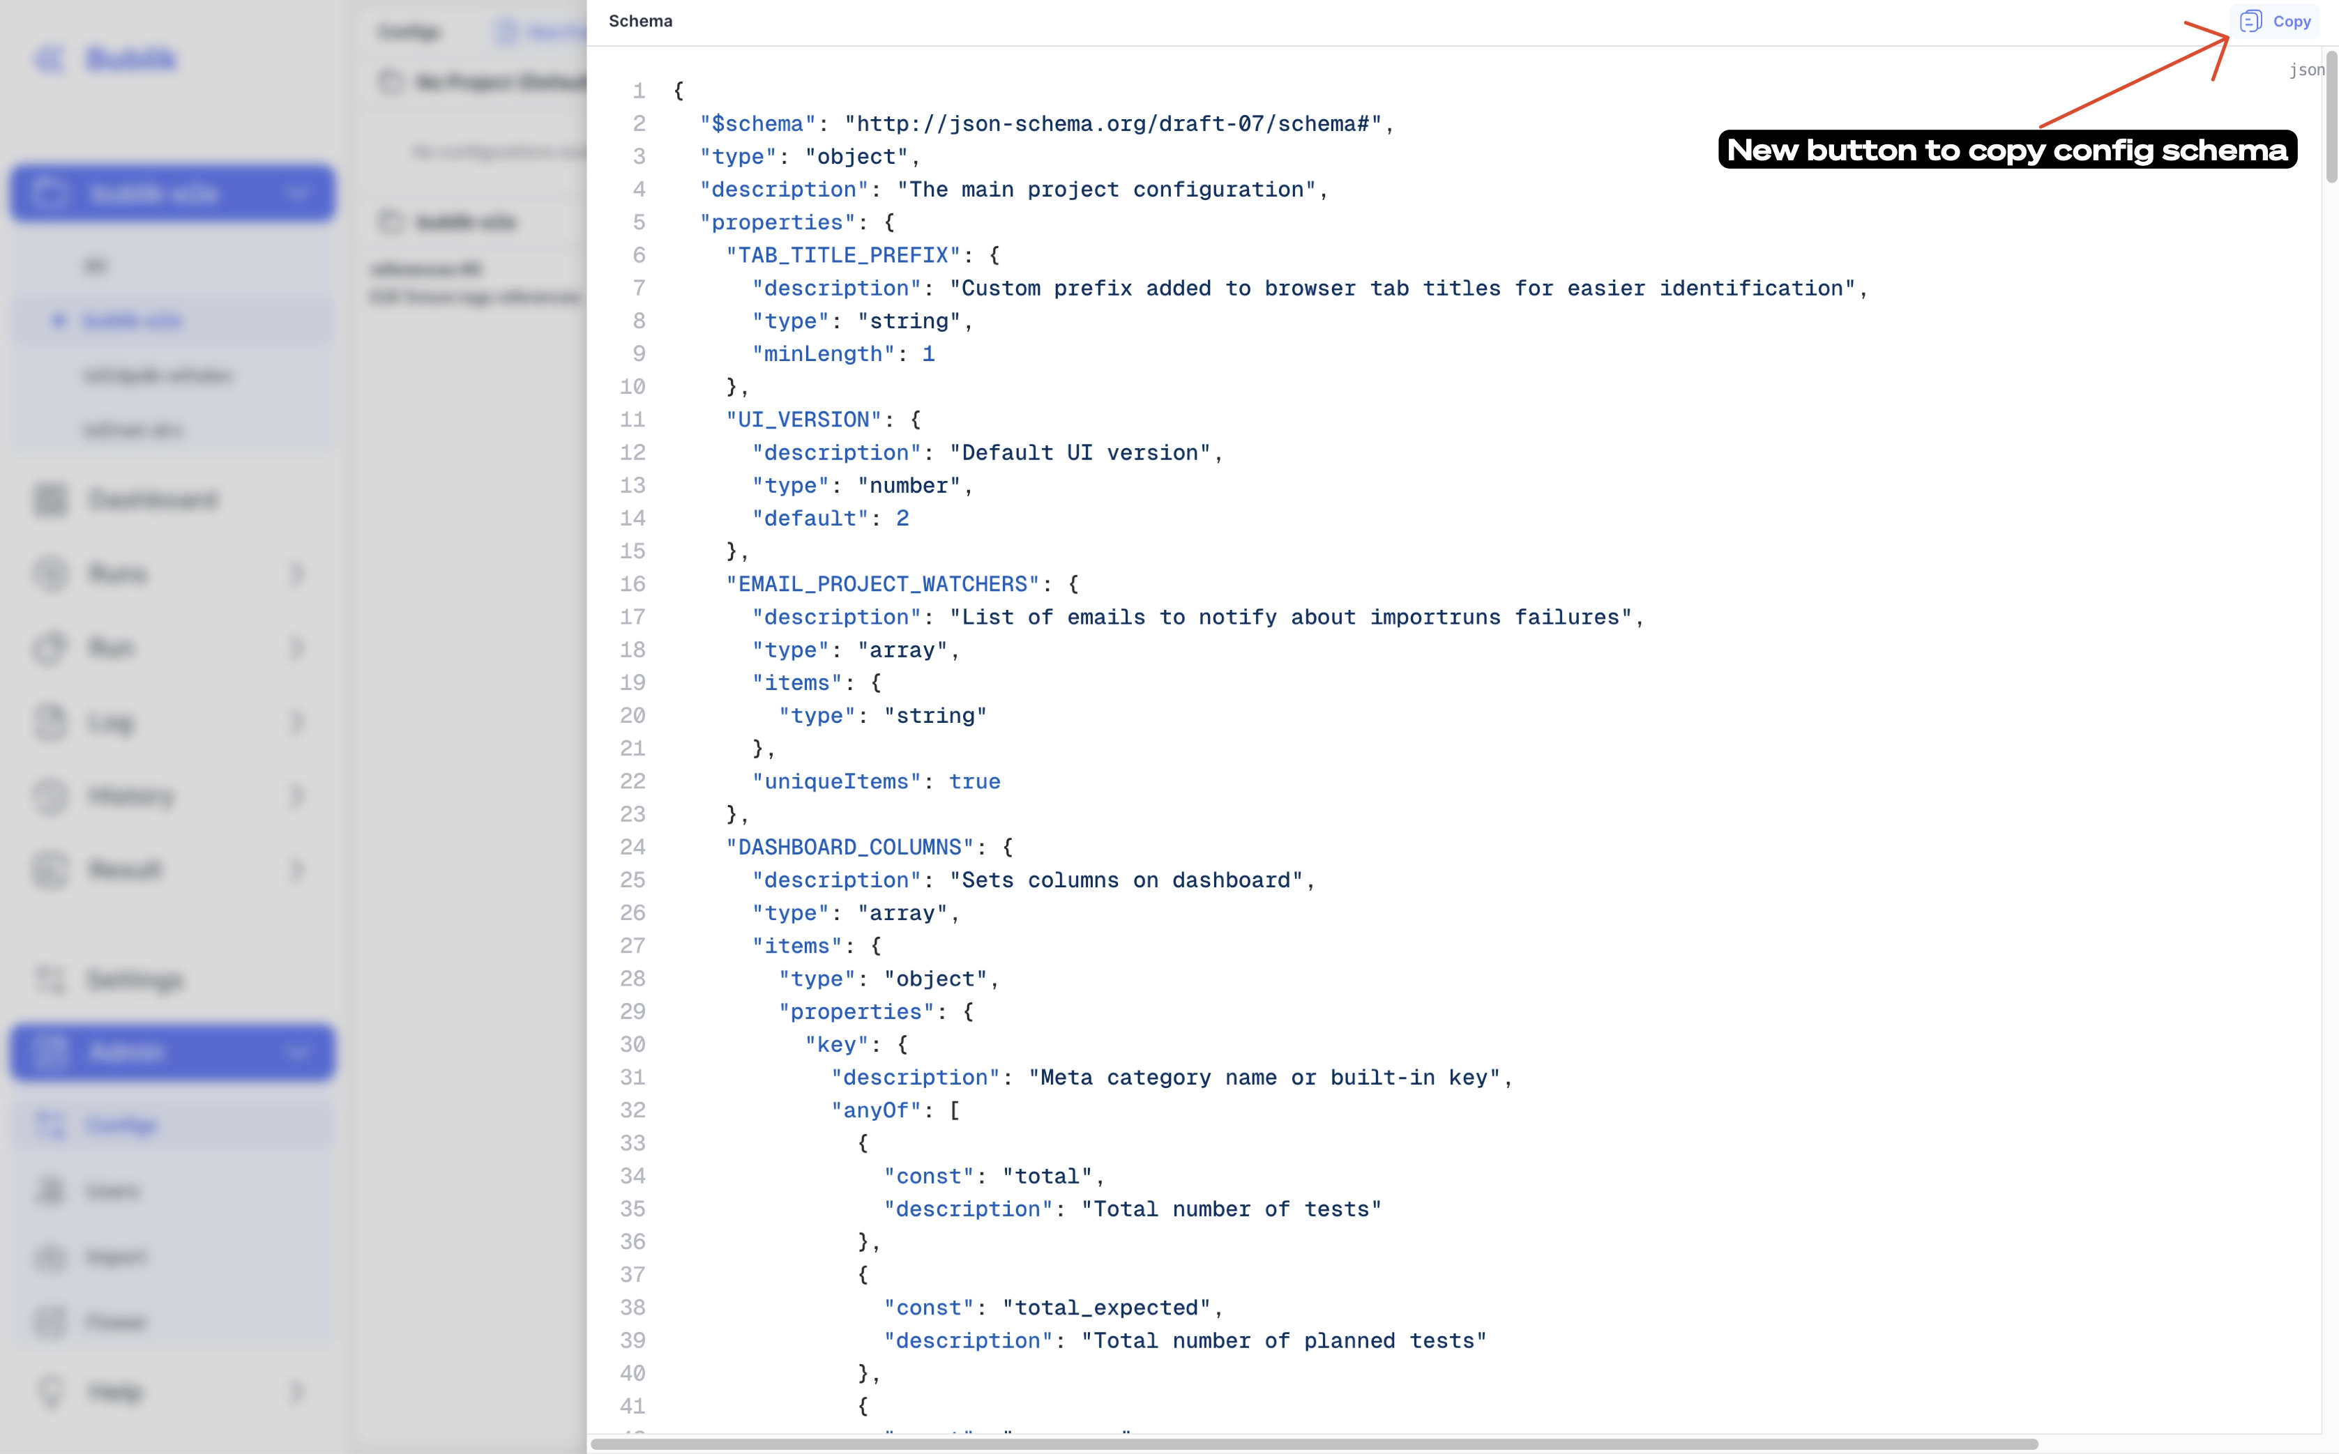Select Import under Admin
This screenshot has width=2339, height=1454.
tap(173, 1256)
